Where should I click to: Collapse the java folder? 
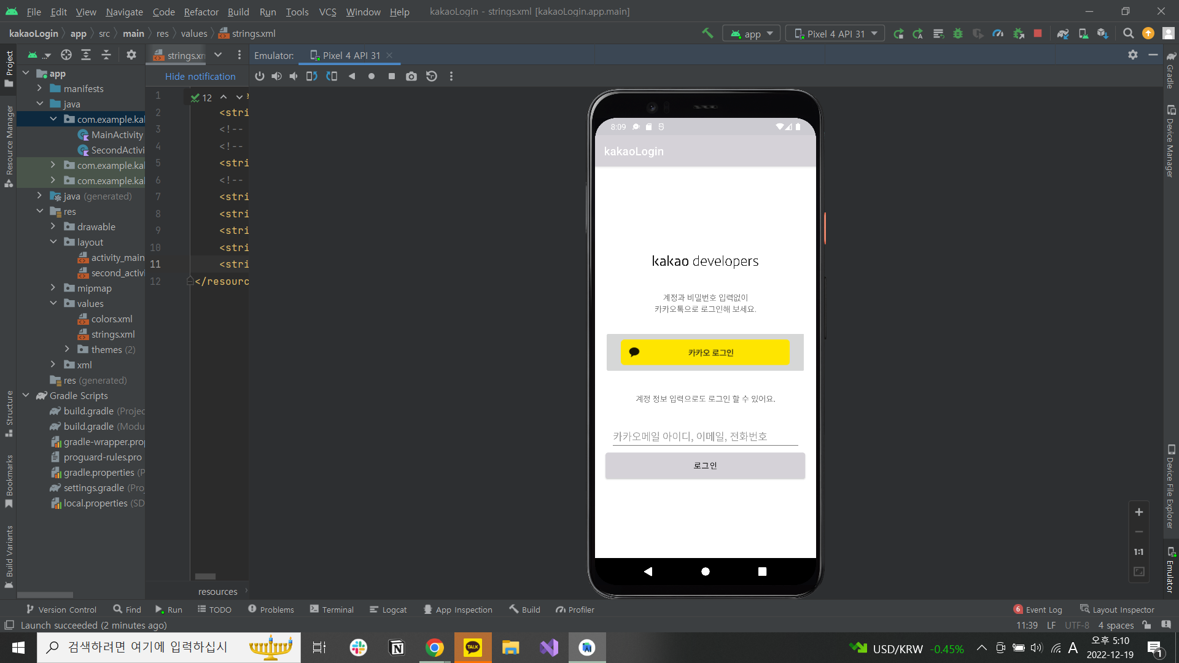40,104
